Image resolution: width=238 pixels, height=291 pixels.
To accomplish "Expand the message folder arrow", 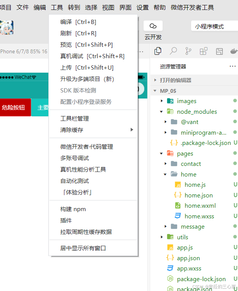I will (x=166, y=226).
